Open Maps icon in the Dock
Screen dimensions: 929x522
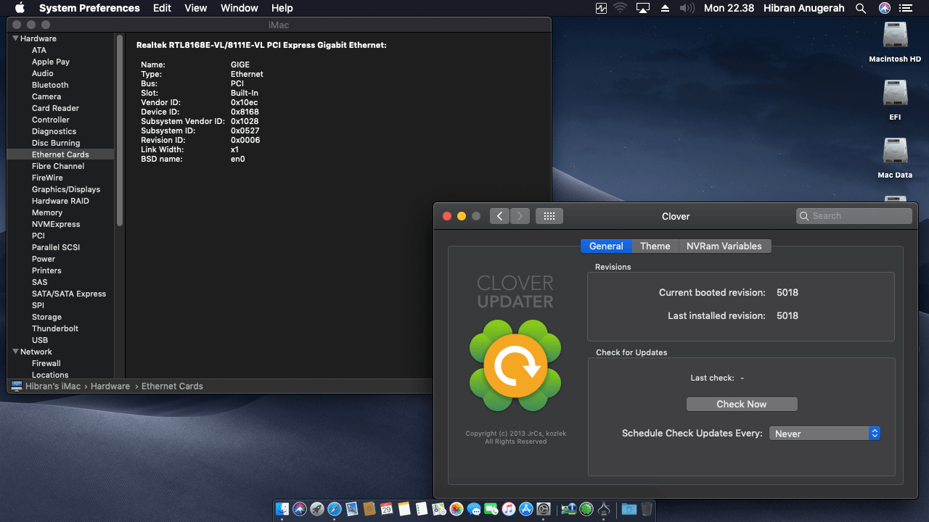click(439, 510)
